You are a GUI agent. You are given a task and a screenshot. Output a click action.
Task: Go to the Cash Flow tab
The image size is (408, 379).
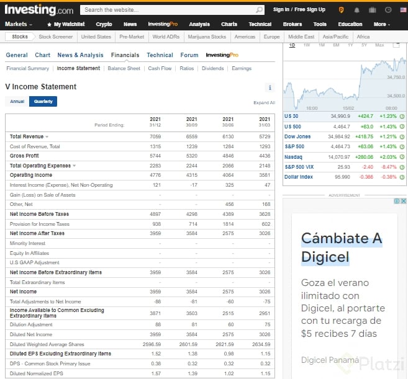tap(160, 68)
